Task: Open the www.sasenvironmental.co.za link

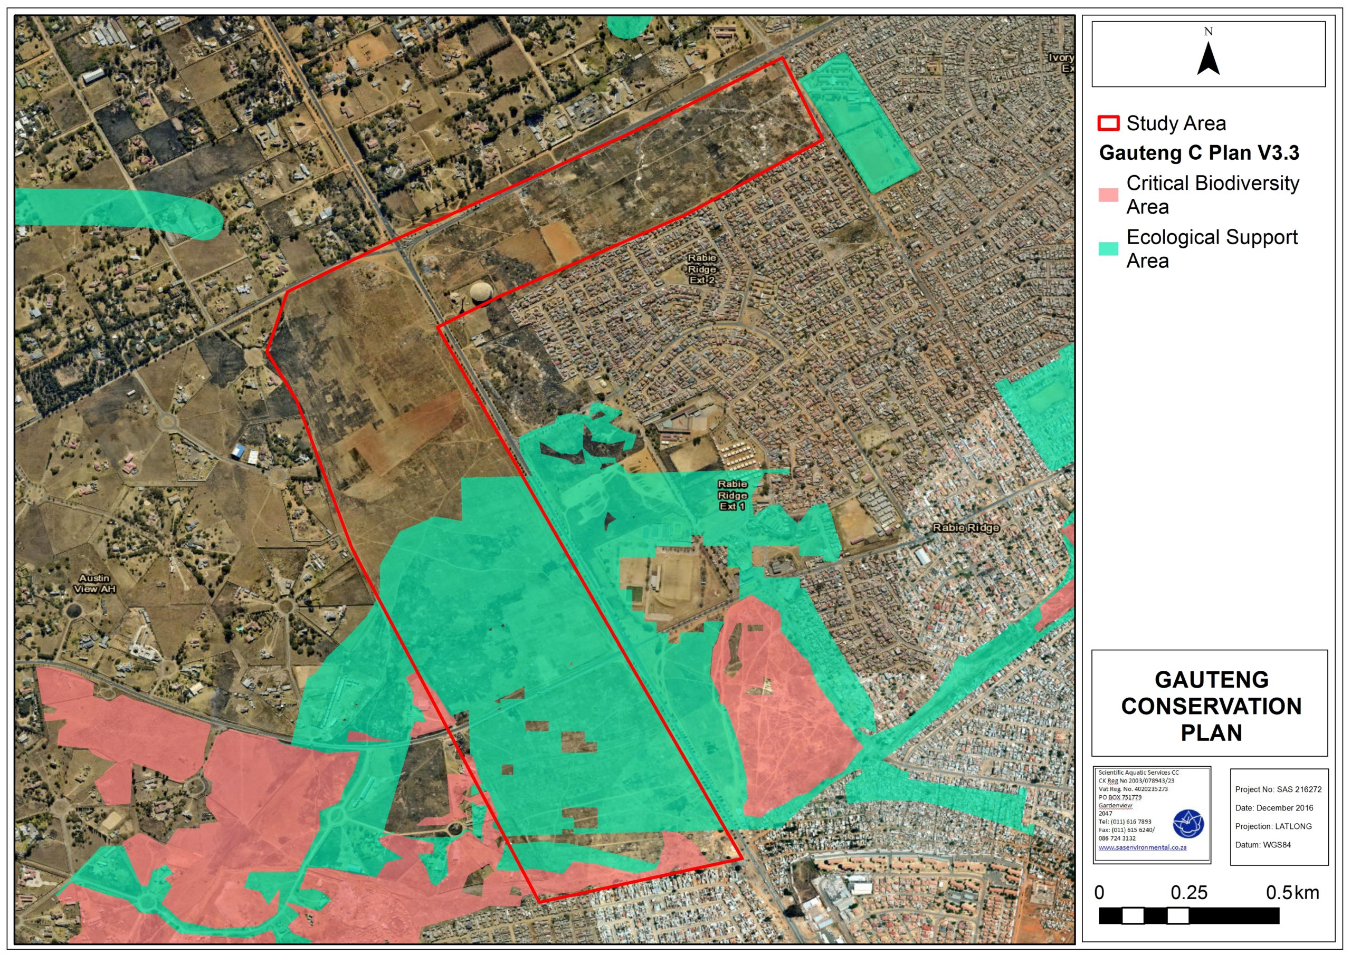Action: pos(1141,847)
